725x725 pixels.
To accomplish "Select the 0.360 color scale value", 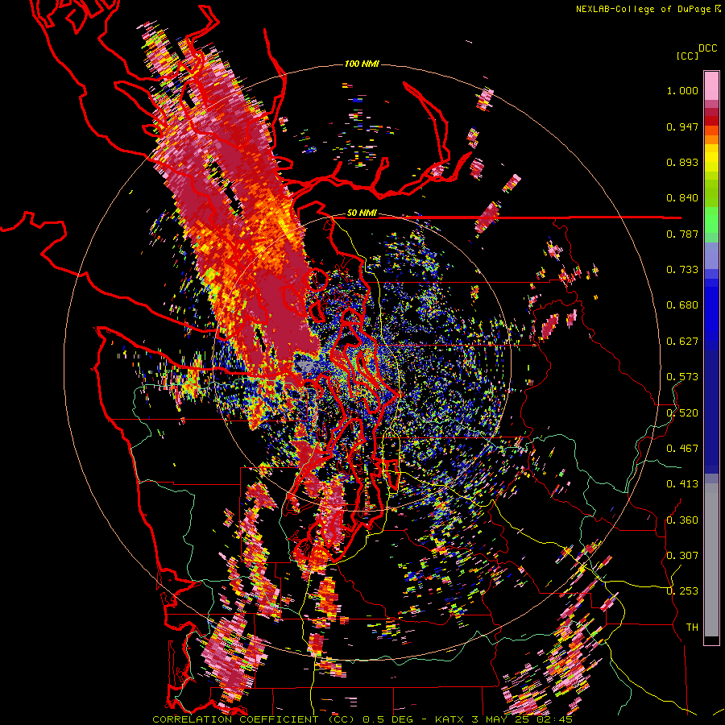I will click(x=682, y=520).
